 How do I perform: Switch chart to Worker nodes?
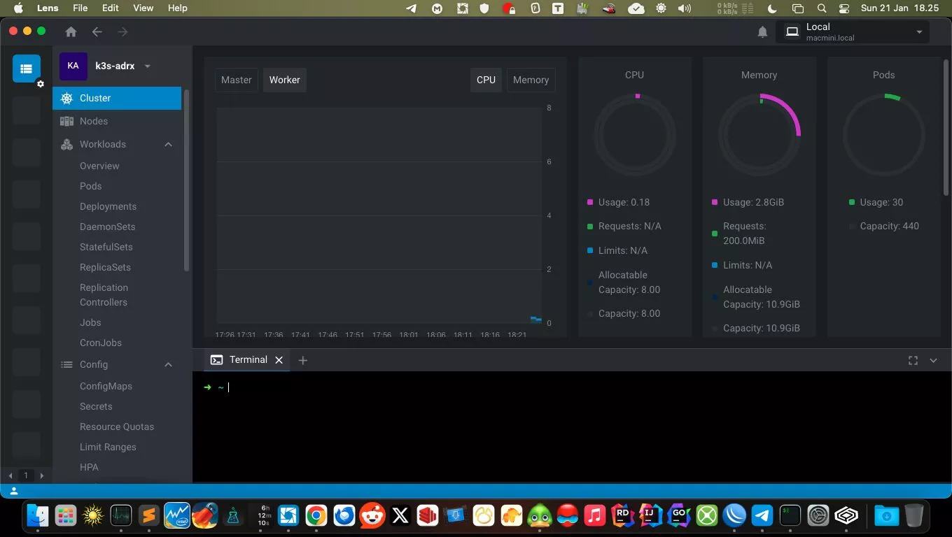[x=285, y=80]
